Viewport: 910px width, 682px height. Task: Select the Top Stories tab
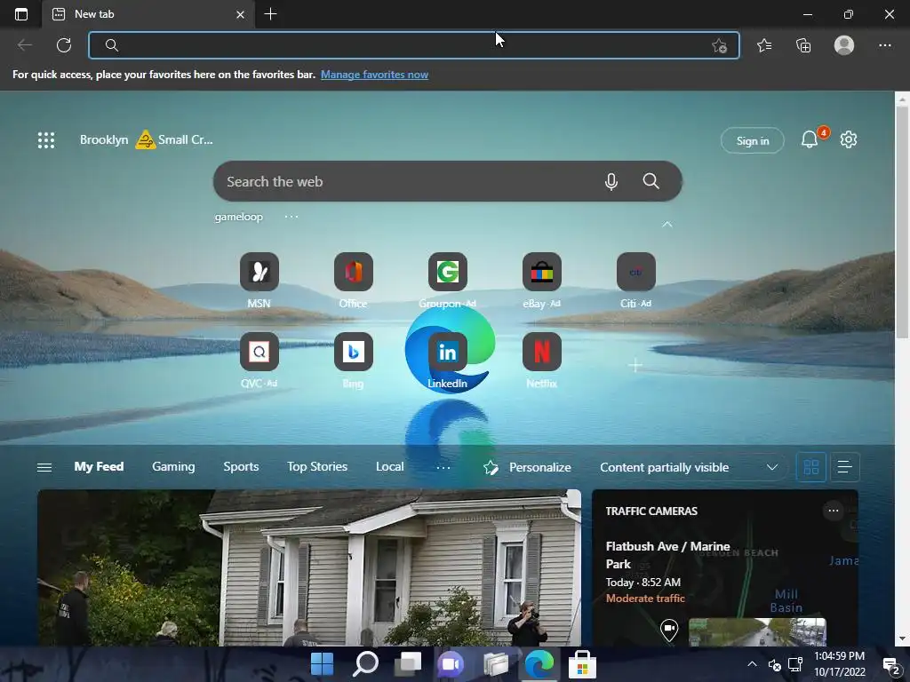(317, 467)
